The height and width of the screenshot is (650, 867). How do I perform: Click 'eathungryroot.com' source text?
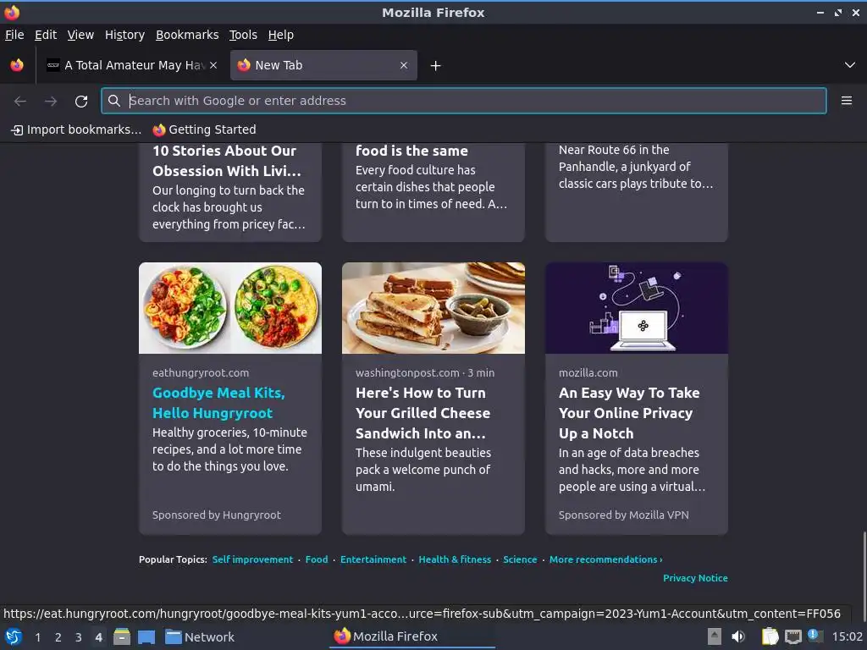point(201,373)
